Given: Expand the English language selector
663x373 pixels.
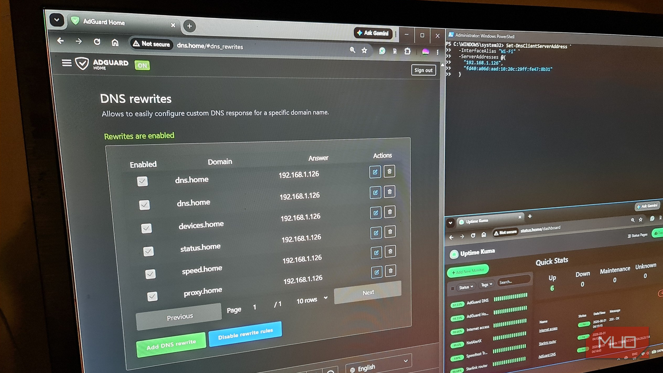Looking at the screenshot, I should coord(379,364).
